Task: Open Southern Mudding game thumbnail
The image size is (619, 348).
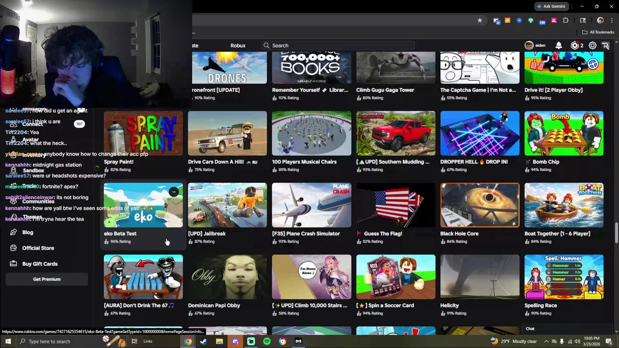Action: point(396,133)
